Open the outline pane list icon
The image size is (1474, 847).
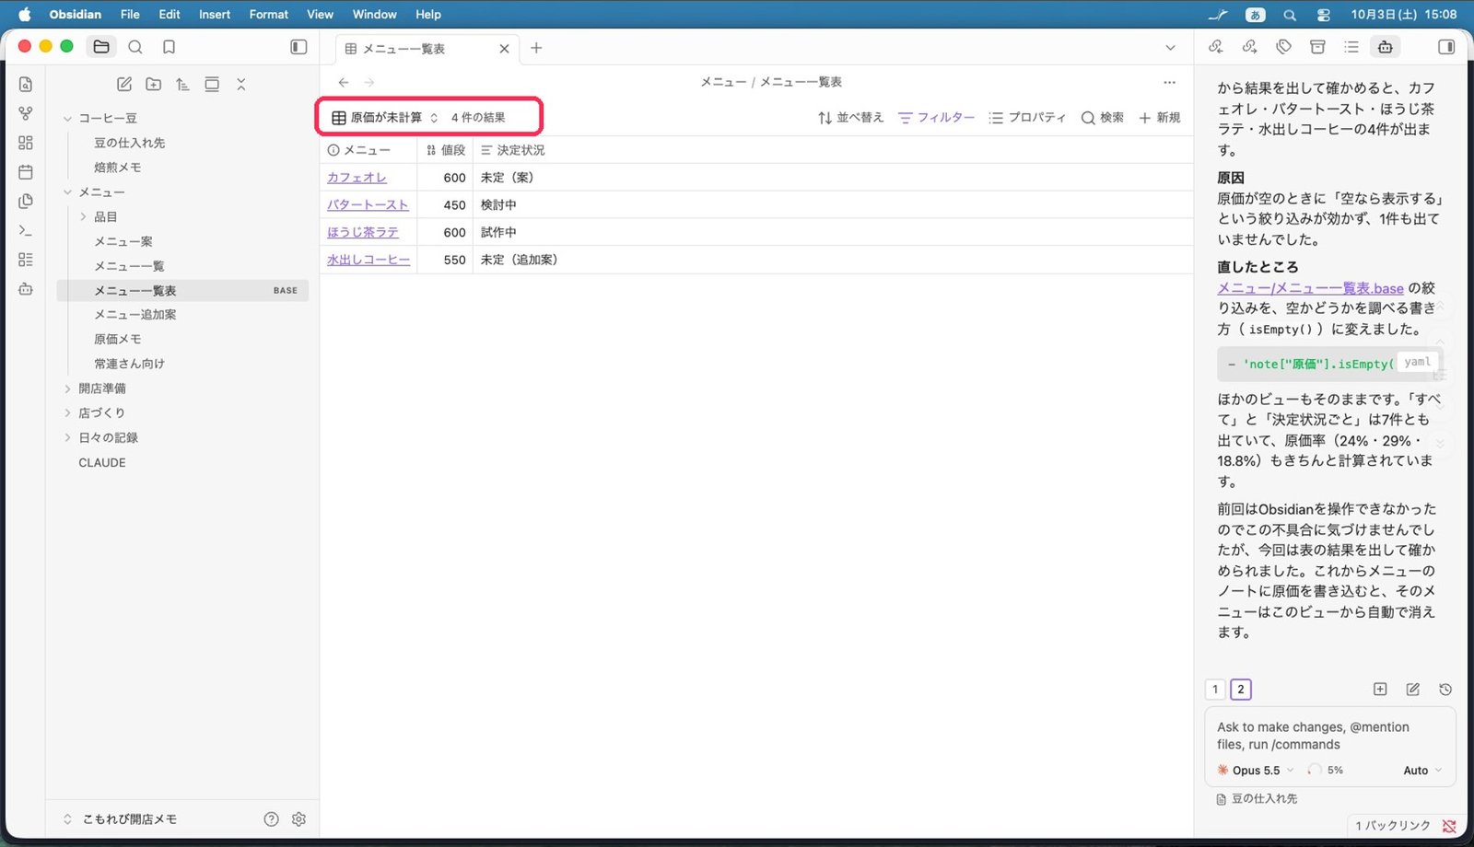click(x=1351, y=47)
